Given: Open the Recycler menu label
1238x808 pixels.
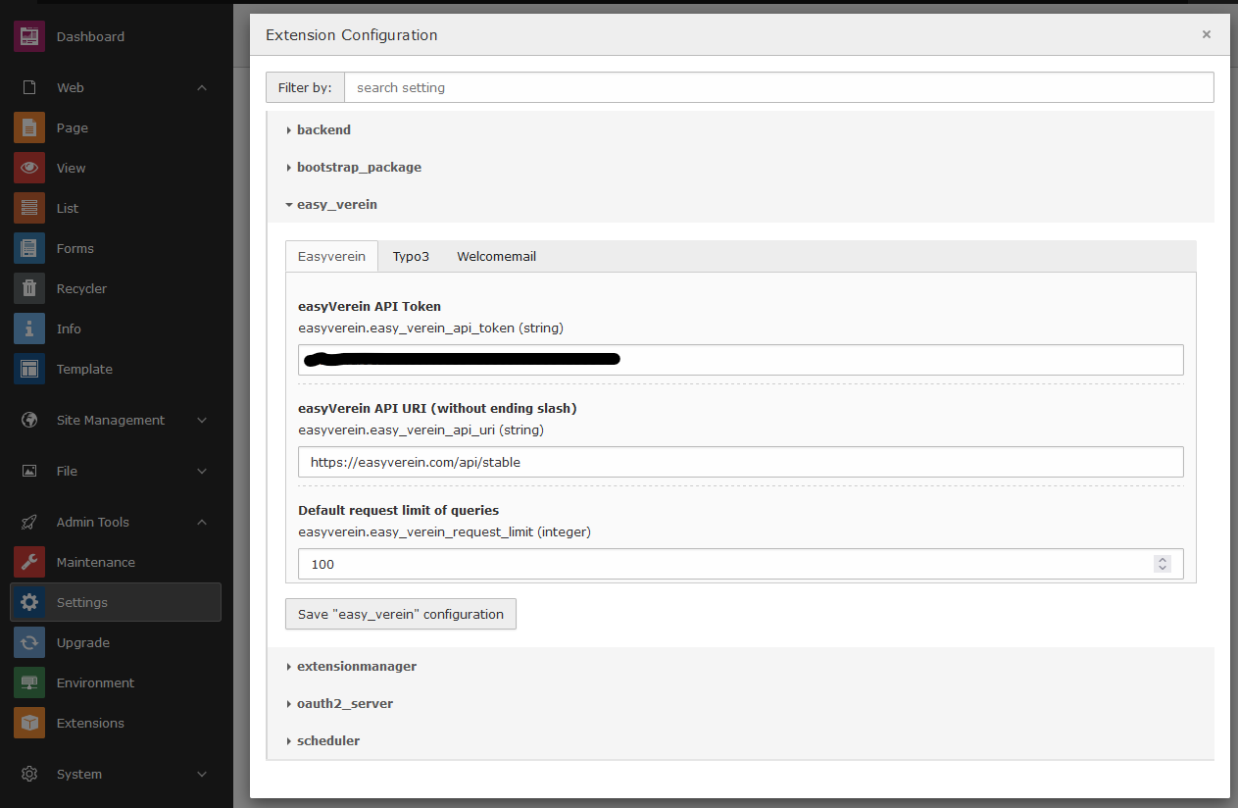Looking at the screenshot, I should click(x=81, y=288).
